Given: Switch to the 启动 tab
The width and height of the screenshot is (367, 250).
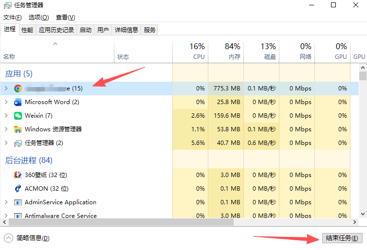Looking at the screenshot, I should (x=86, y=30).
